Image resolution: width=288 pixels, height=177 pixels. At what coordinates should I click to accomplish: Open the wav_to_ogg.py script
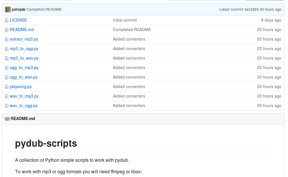tap(24, 106)
